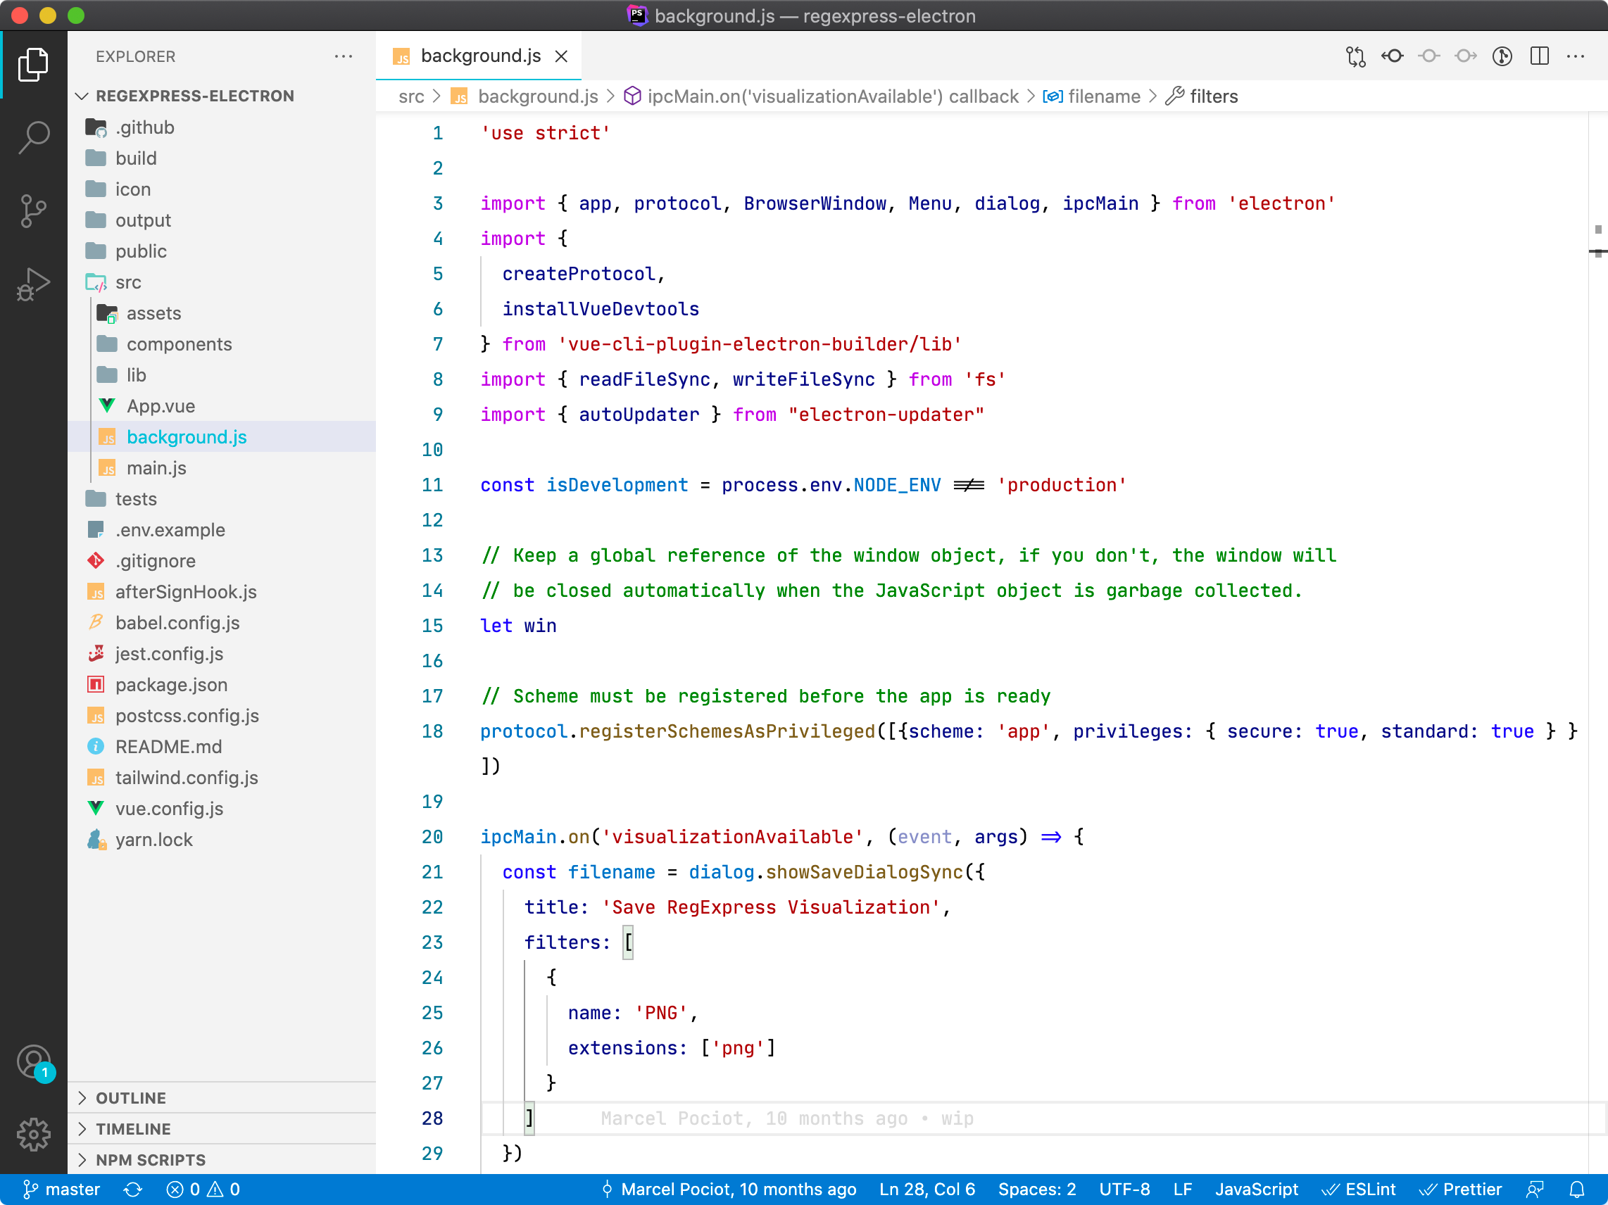Screen dimensions: 1608x1205
Task: Open .env.example file
Action: coord(222,530)
